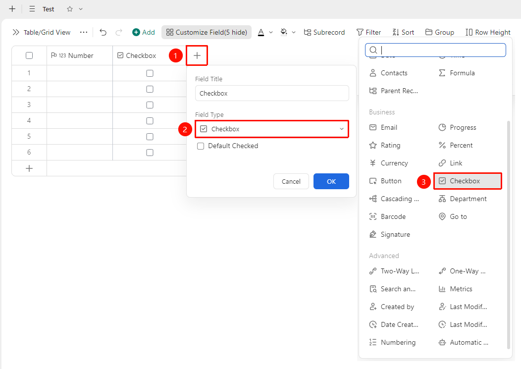Check the checkbox in row 6
The image size is (521, 369).
point(150,153)
